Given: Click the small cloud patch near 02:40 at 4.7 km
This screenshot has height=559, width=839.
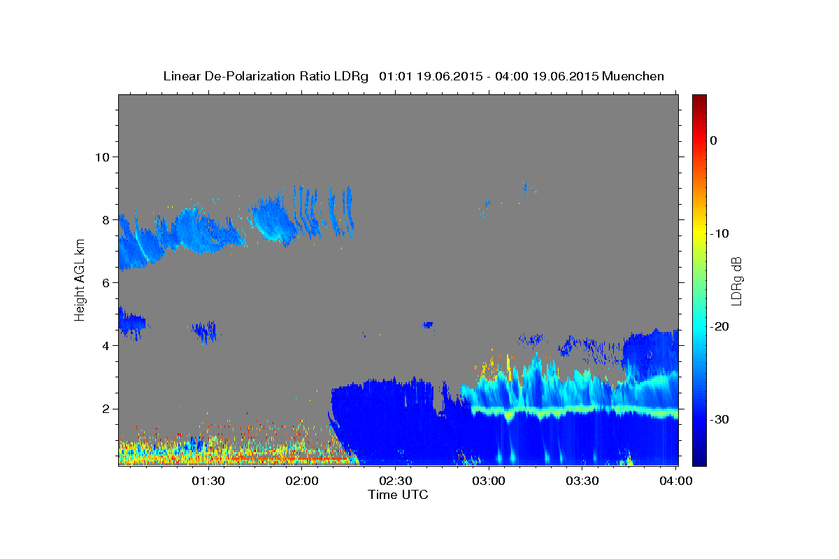Looking at the screenshot, I should tap(428, 325).
